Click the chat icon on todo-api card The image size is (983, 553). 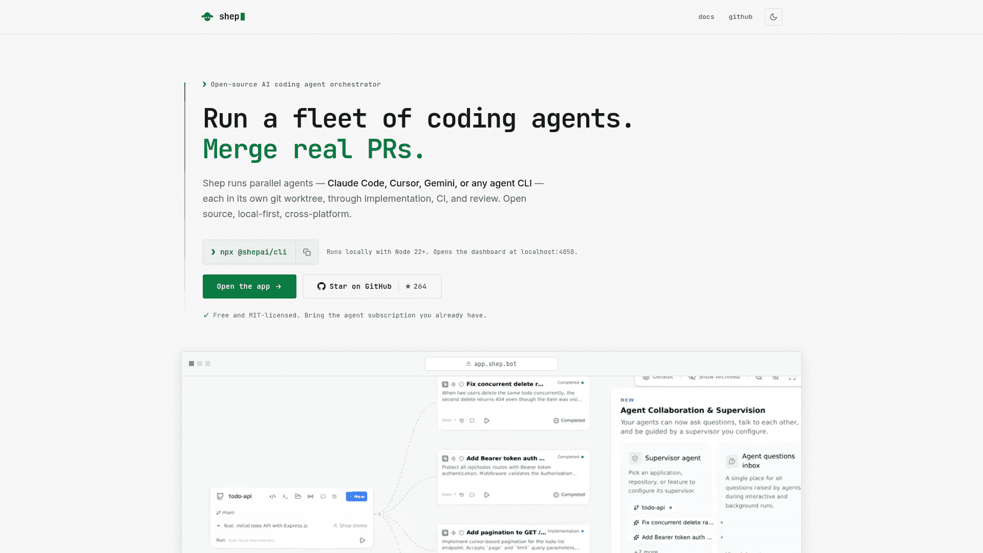(x=323, y=496)
